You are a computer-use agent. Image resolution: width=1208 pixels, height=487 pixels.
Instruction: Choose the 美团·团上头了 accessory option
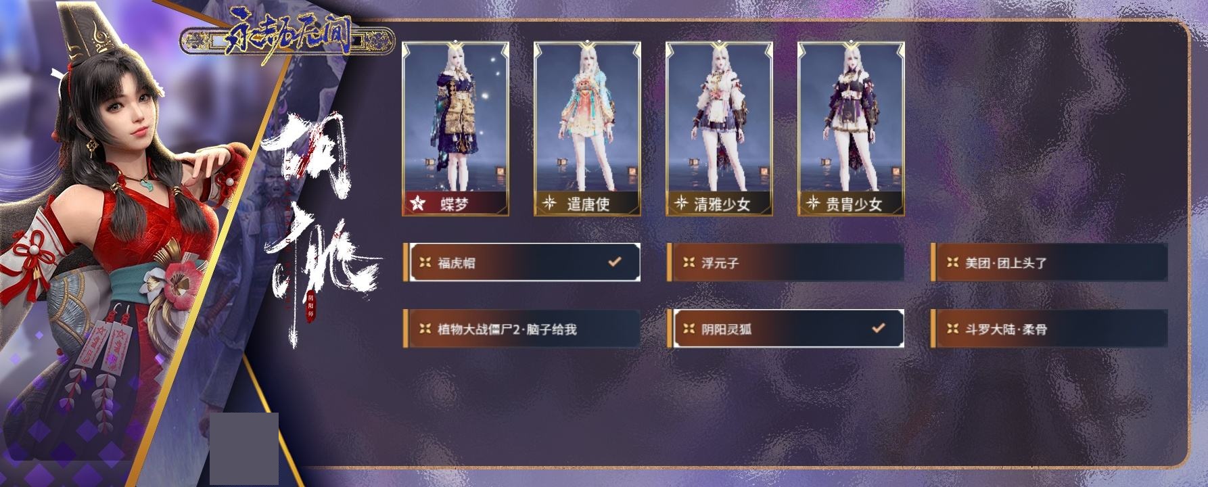tap(1049, 262)
